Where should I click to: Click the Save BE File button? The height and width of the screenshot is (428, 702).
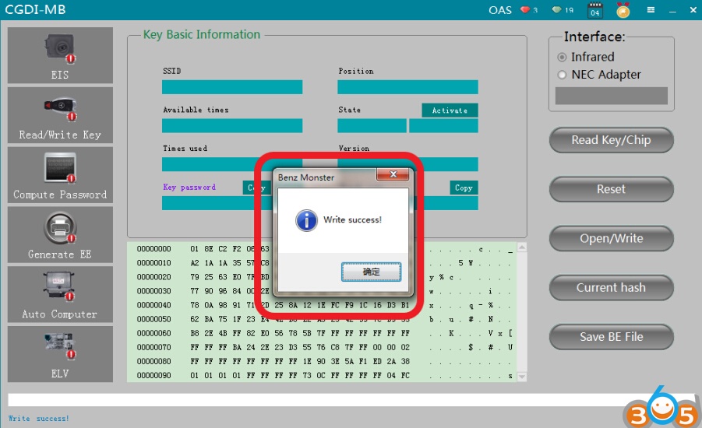(x=611, y=337)
